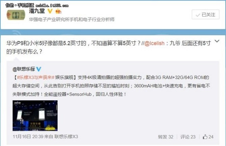This screenshot has width=226, height=146.
Task: Open the @联想乐檬 account link
Action: [x=24, y=69]
